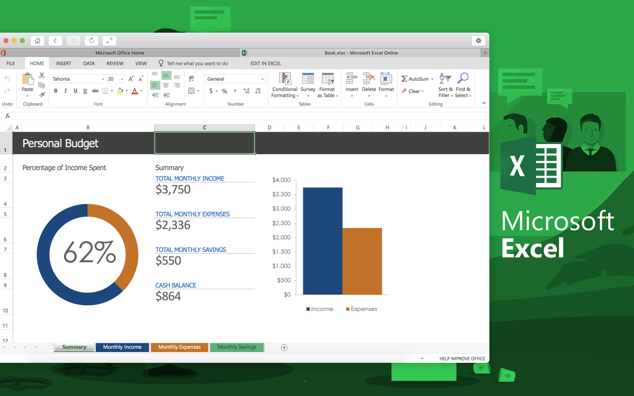The width and height of the screenshot is (634, 396).
Task: Click EDIT IN EXCEL button
Action: click(x=265, y=63)
